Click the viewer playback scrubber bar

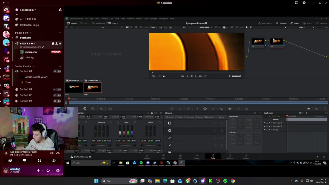(x=197, y=72)
